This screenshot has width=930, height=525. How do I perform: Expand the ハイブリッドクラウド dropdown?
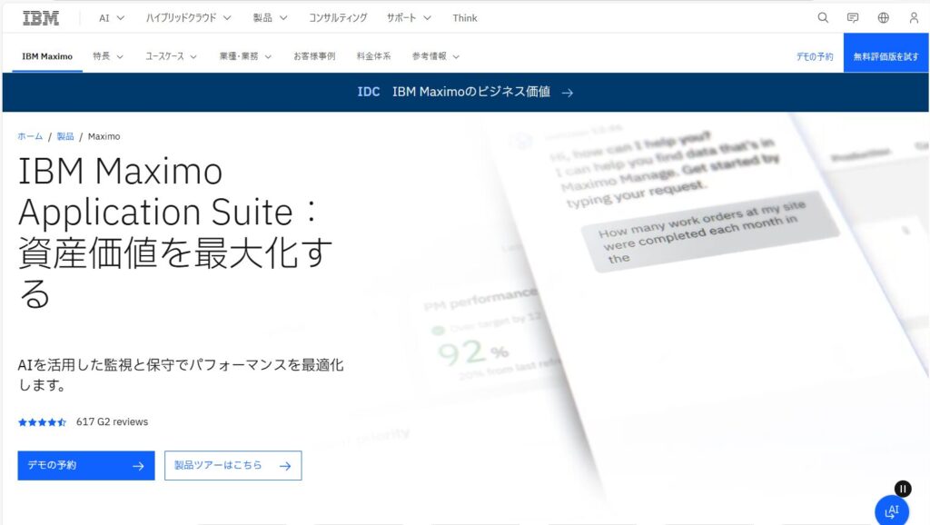[x=188, y=17]
